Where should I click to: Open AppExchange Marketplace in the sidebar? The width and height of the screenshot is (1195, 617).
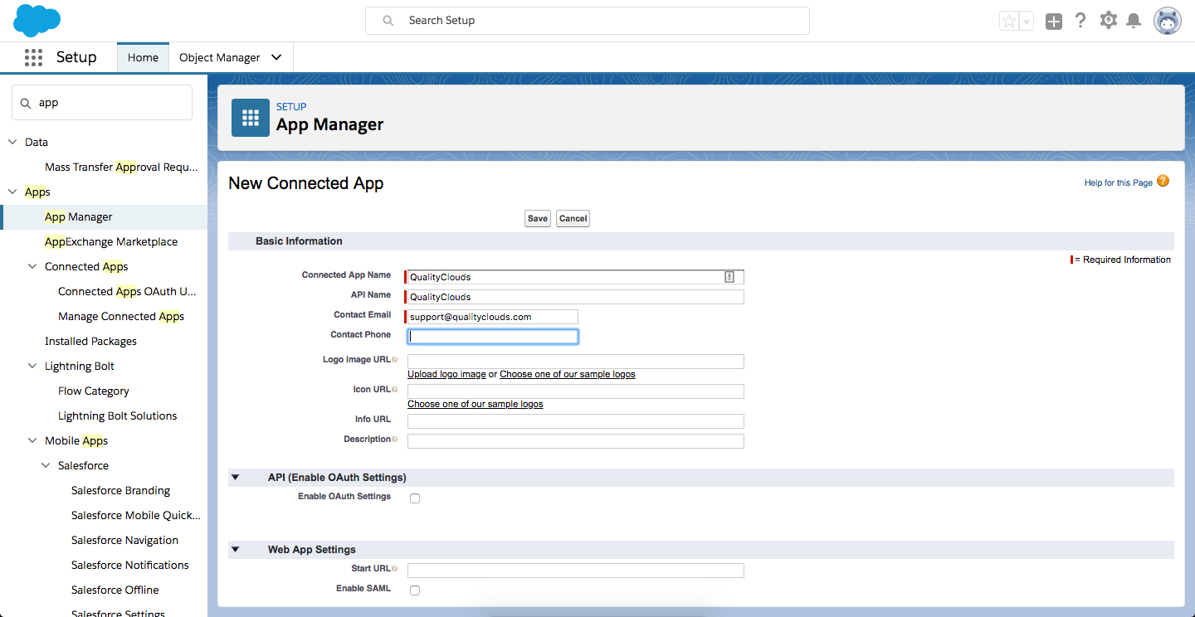[x=111, y=241]
